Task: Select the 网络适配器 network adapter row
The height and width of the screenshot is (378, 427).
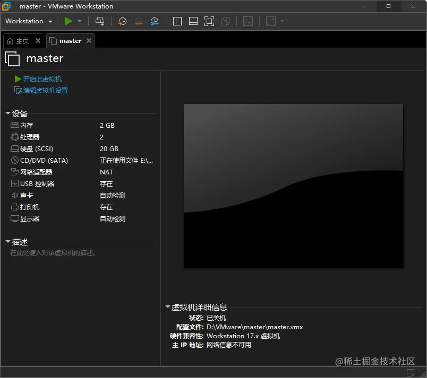Action: [82, 172]
